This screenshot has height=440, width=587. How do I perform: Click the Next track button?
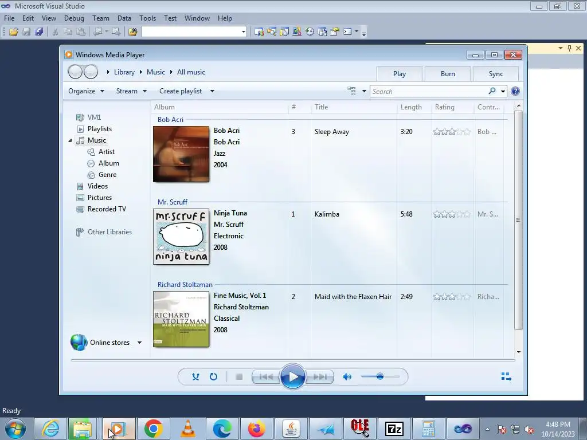tap(319, 377)
